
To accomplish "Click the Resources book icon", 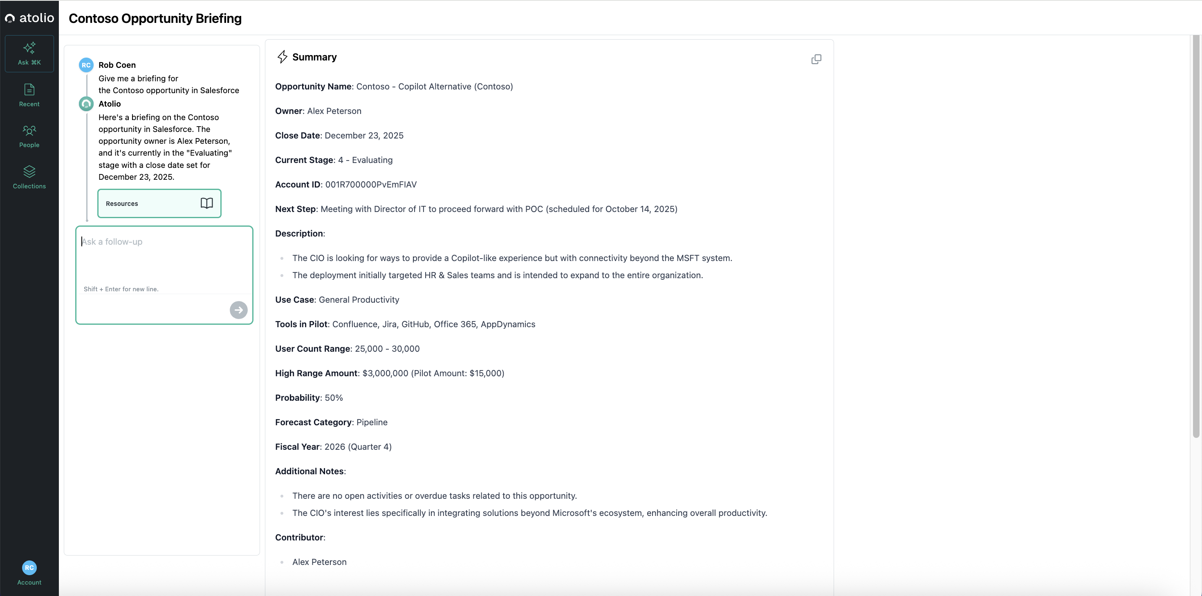I will (207, 203).
